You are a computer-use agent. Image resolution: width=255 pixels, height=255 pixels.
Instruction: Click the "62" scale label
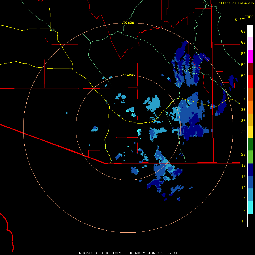point(243,42)
